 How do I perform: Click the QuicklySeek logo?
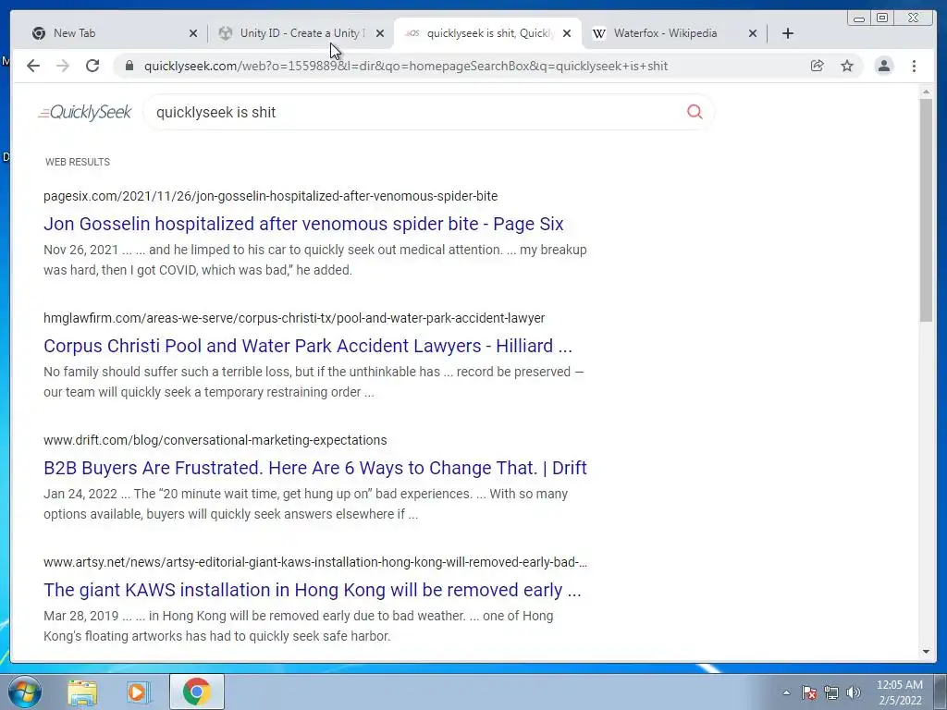(x=84, y=112)
